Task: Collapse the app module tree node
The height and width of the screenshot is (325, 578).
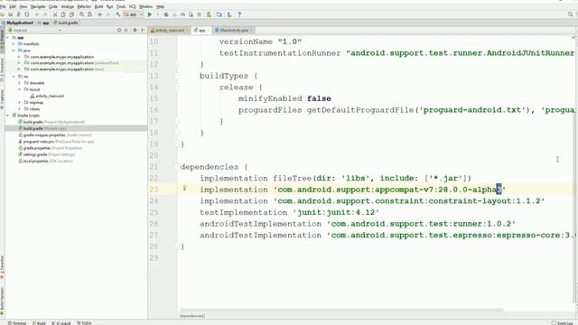Action: tap(8, 38)
